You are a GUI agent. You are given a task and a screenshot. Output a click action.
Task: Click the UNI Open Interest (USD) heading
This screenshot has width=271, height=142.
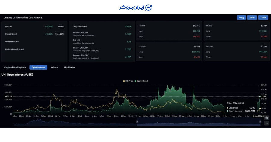17,74
